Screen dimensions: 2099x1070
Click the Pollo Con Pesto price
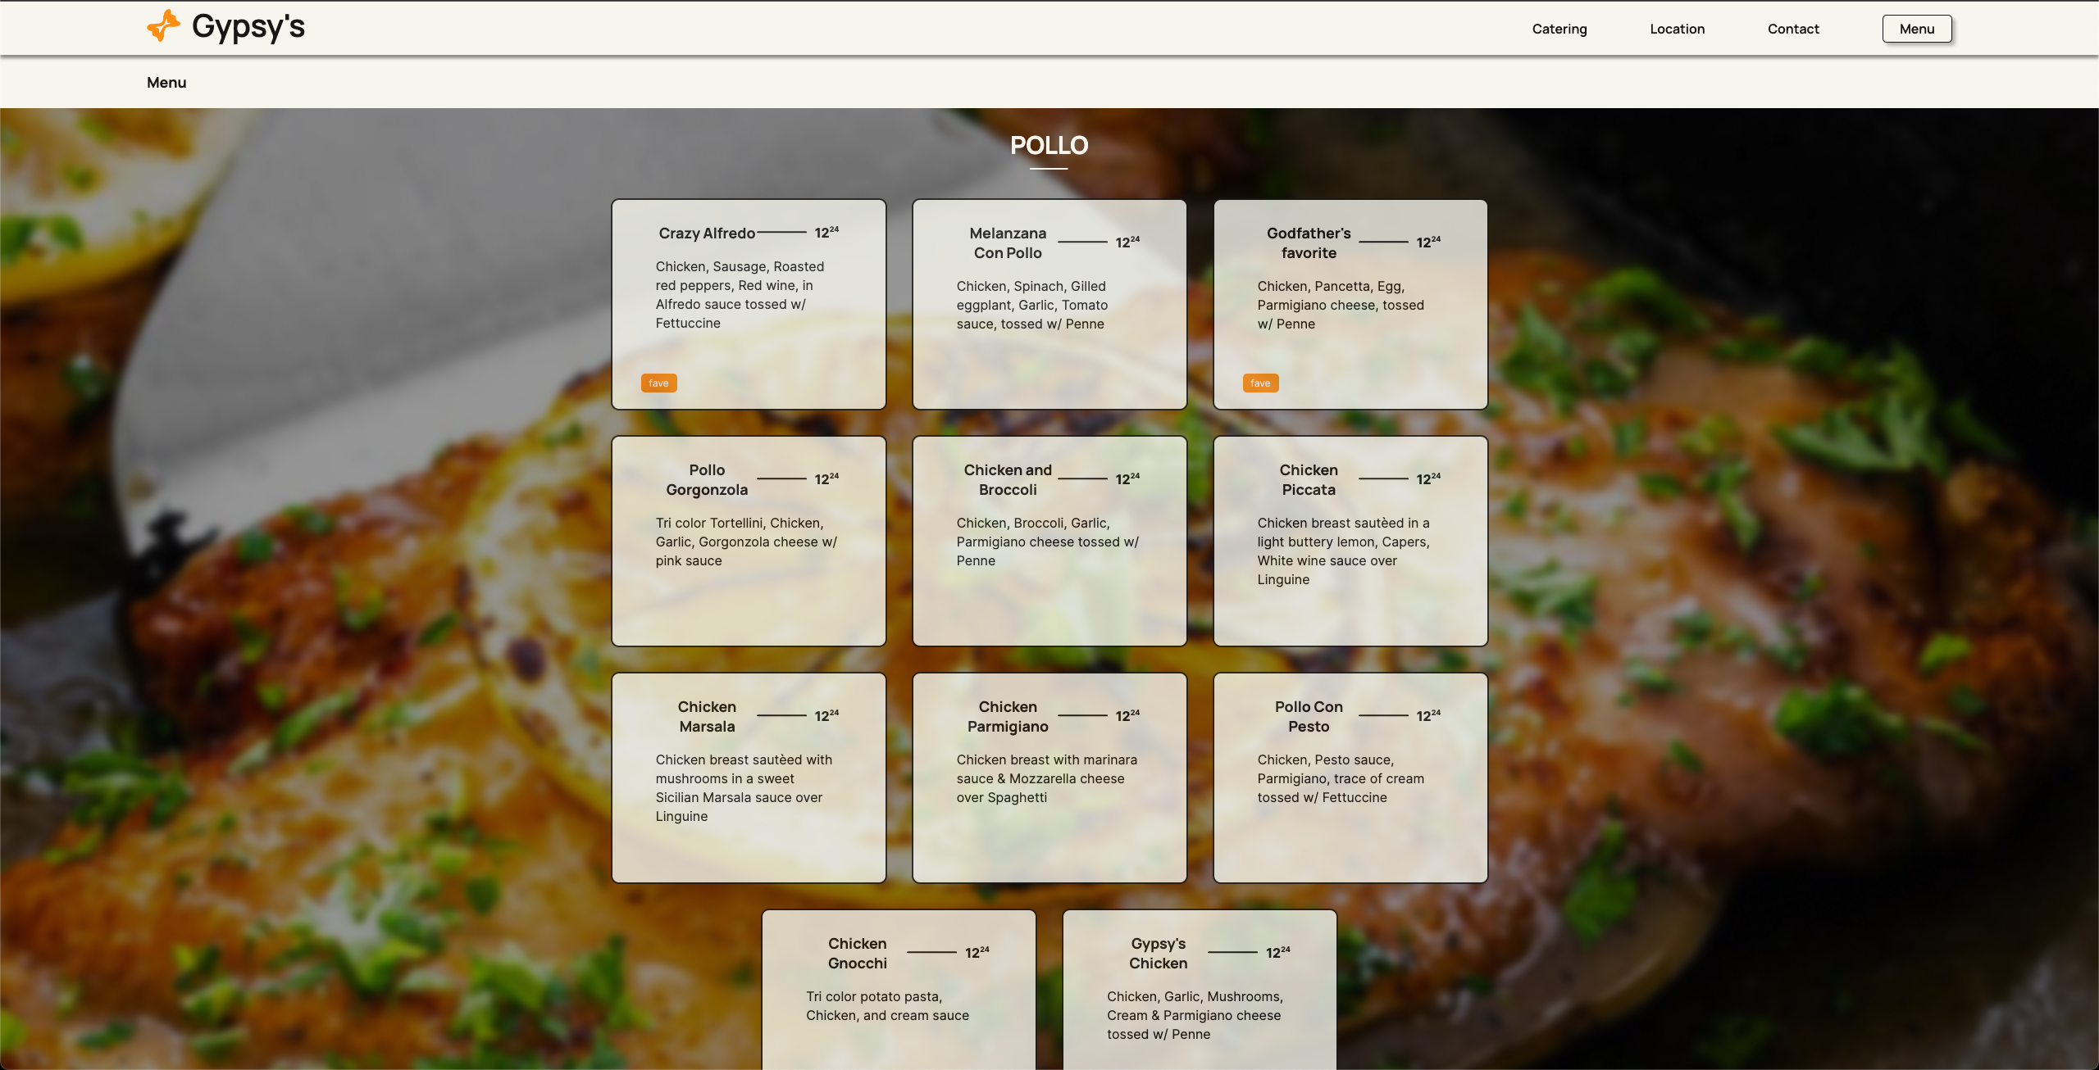coord(1428,716)
